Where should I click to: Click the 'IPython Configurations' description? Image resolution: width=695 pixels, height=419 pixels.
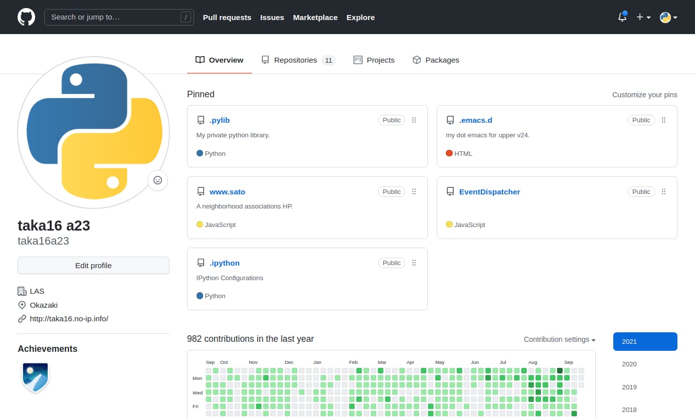[x=230, y=278]
